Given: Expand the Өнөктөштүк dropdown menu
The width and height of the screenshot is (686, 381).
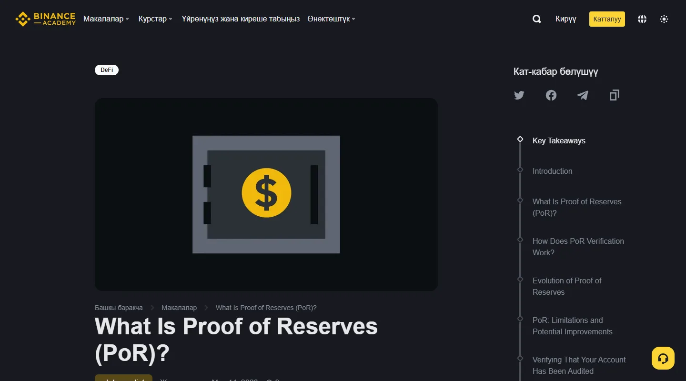Looking at the screenshot, I should point(331,19).
